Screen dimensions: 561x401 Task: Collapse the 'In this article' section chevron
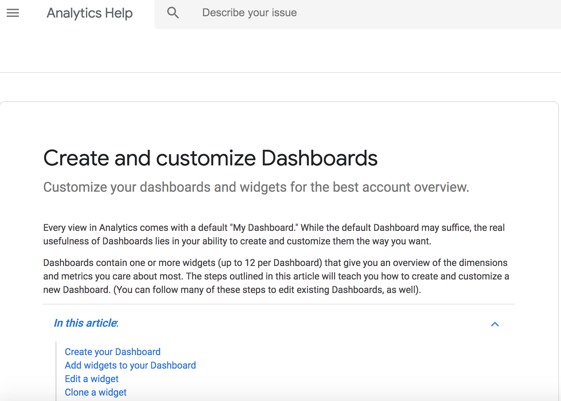tap(495, 324)
